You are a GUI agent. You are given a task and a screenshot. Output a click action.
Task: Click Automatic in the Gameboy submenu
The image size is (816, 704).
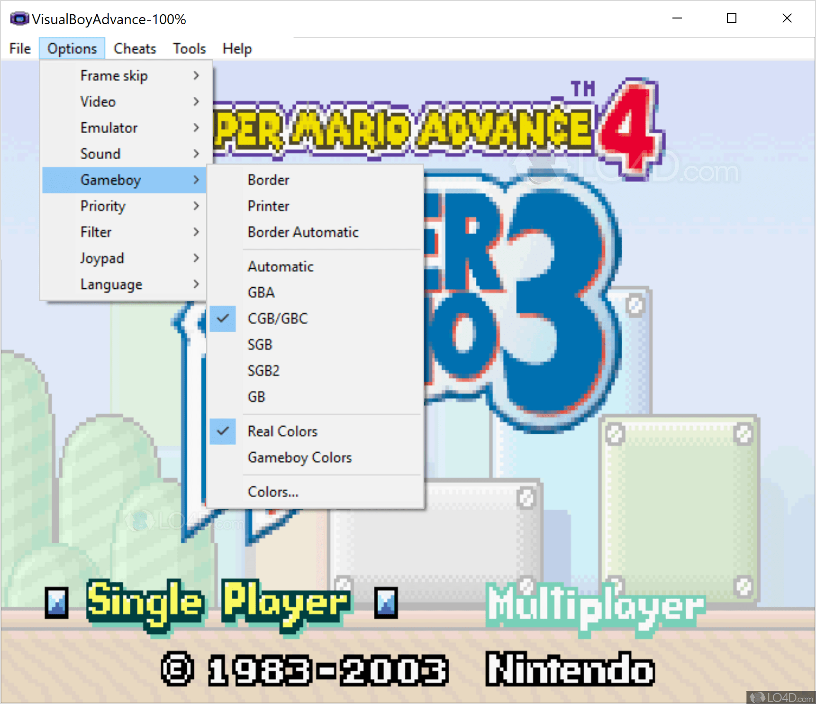[x=280, y=266]
